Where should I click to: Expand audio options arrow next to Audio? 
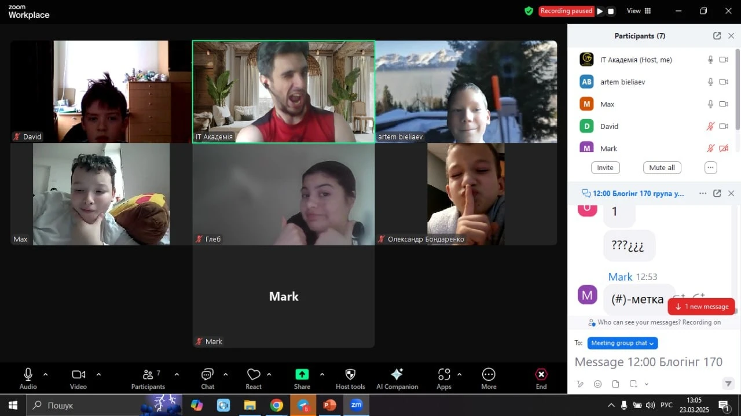pos(46,374)
